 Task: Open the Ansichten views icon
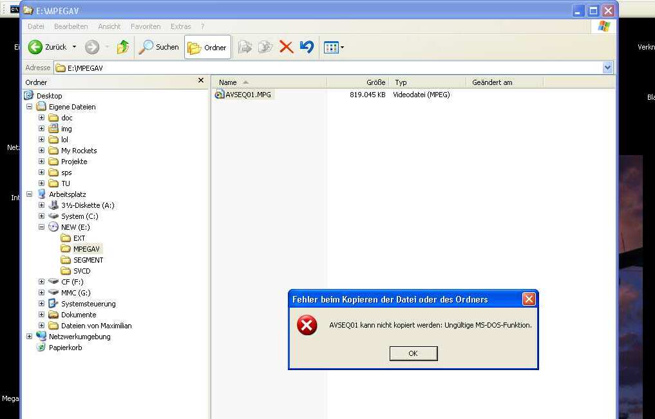(330, 46)
